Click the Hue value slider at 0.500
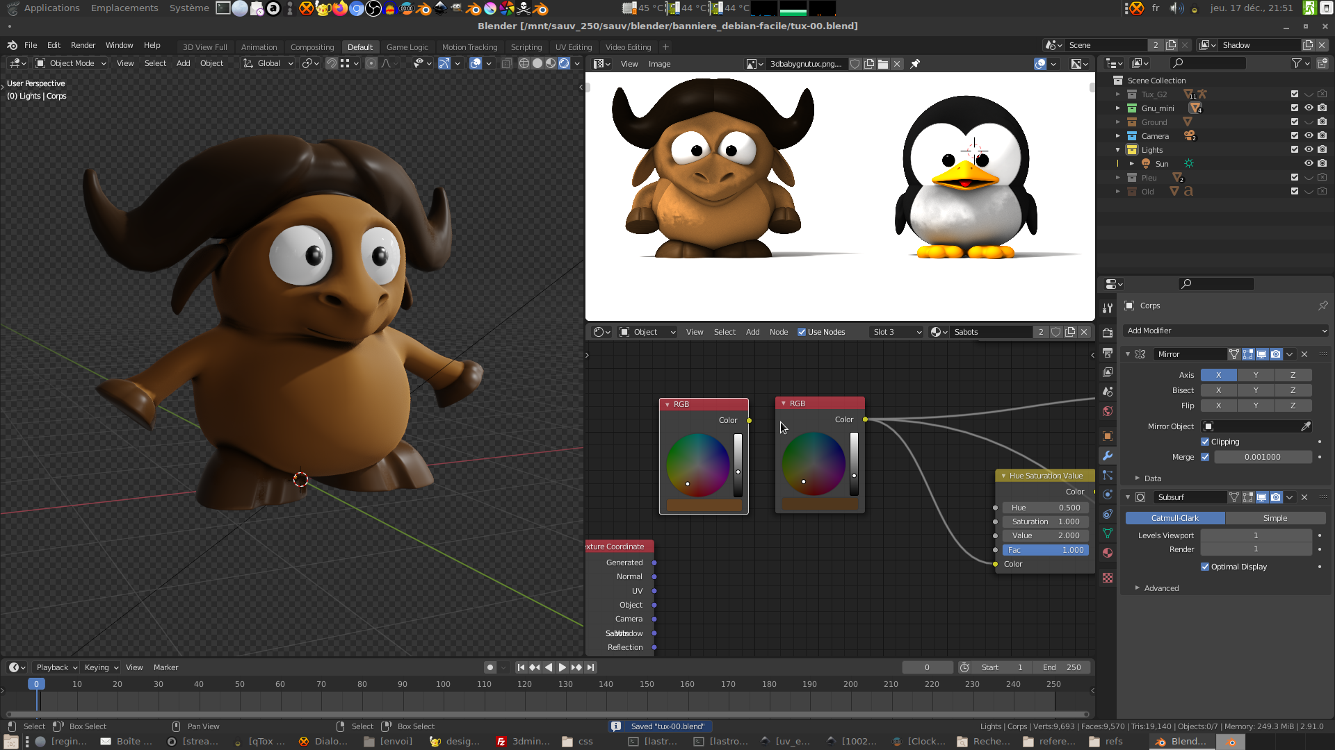This screenshot has height=750, width=1335. pos(1046,508)
